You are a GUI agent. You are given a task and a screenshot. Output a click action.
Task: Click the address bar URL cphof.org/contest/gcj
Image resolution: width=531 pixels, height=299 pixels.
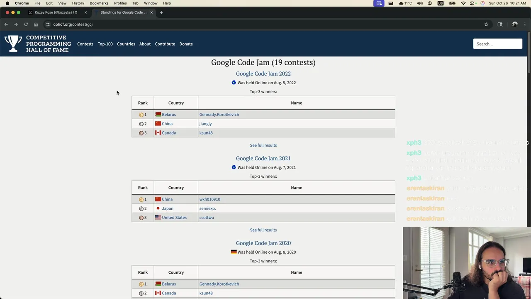coord(73,25)
